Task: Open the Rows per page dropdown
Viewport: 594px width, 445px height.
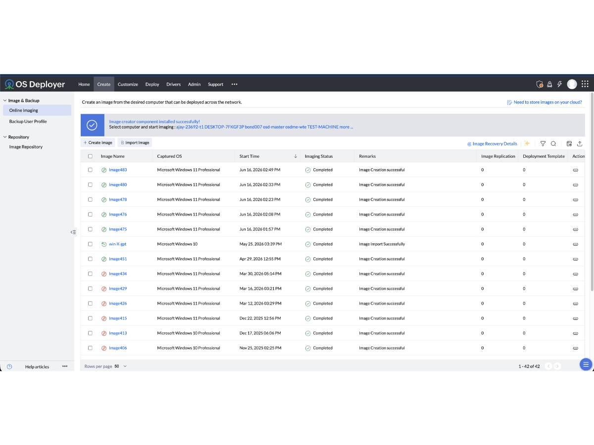Action: click(120, 366)
